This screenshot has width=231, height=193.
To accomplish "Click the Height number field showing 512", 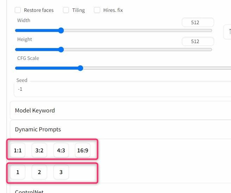I will [x=198, y=41].
